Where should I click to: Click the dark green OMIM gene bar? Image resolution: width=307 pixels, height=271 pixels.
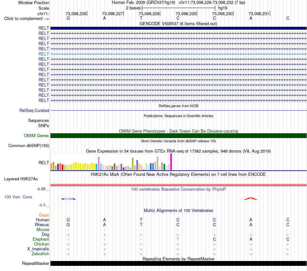point(178,136)
